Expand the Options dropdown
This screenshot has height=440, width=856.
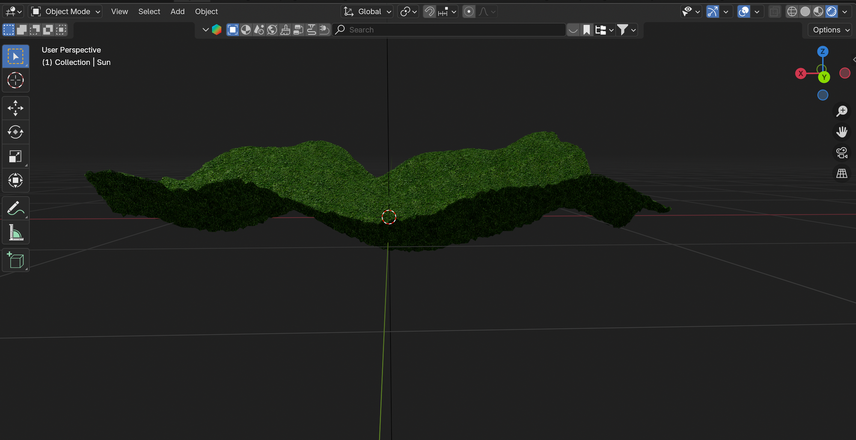[830, 30]
